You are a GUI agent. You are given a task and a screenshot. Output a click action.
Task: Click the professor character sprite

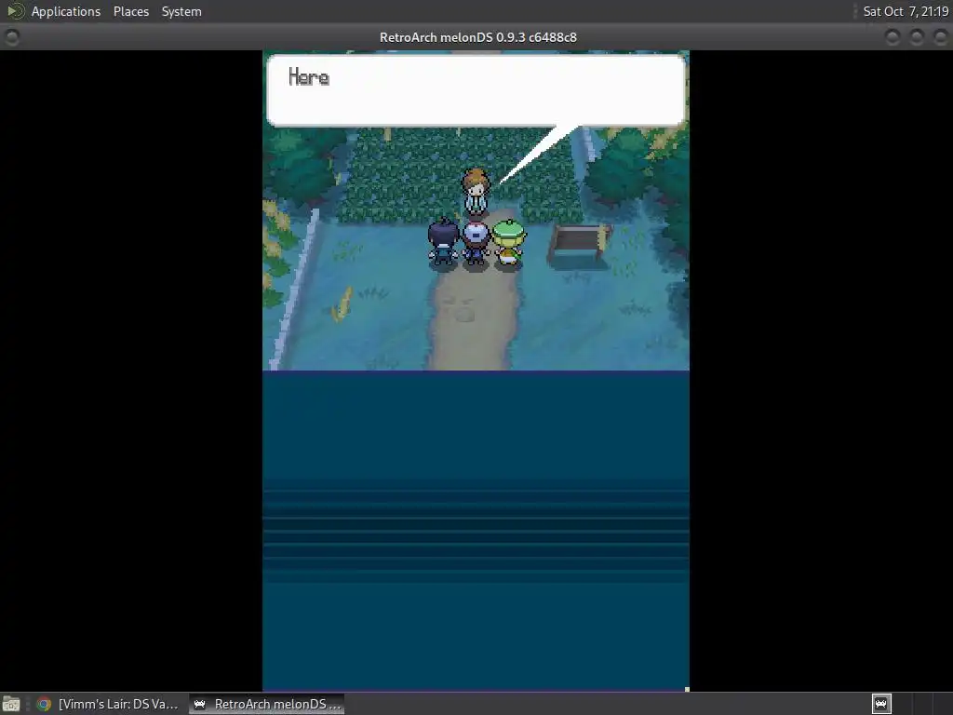(476, 192)
